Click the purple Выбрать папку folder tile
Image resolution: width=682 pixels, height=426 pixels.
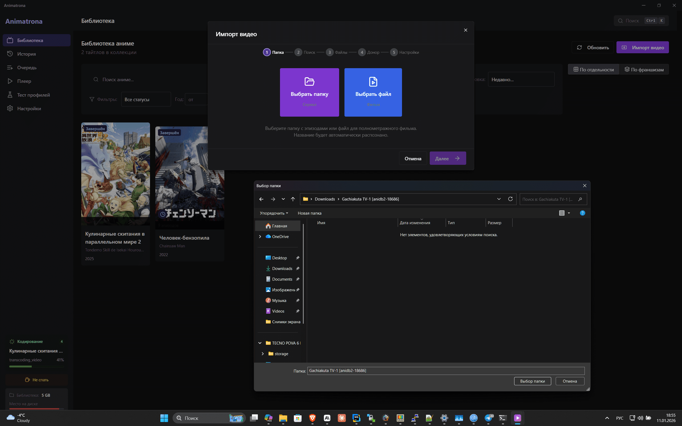coord(309,92)
